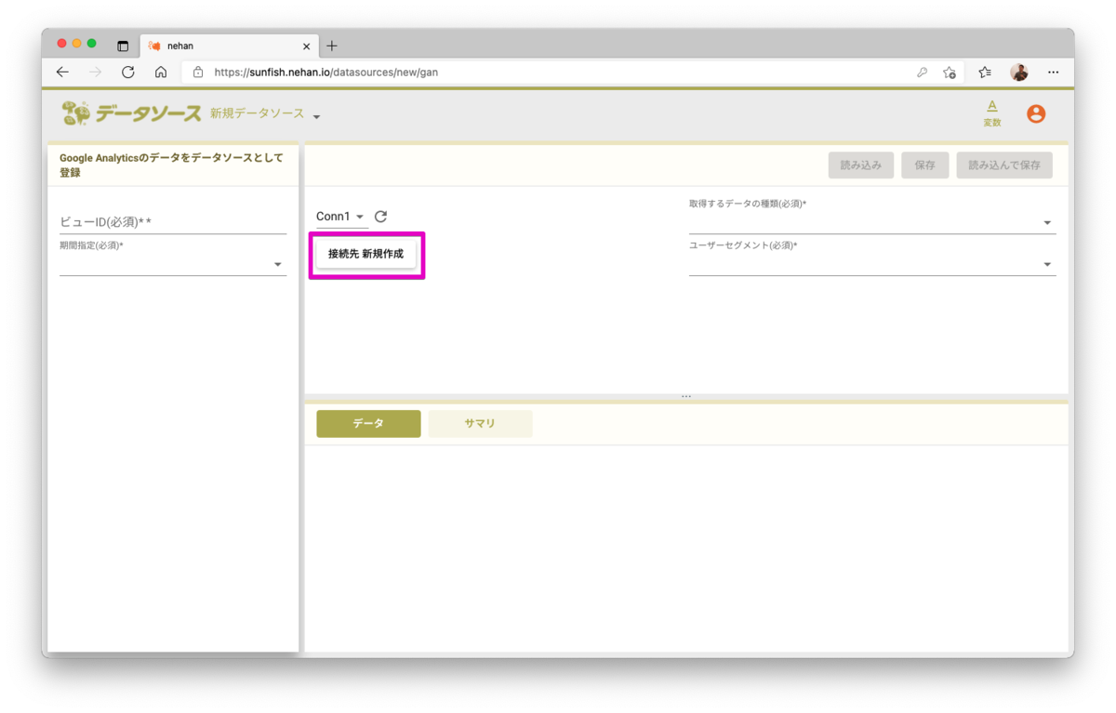Click the orange user account icon

[x=1036, y=113]
